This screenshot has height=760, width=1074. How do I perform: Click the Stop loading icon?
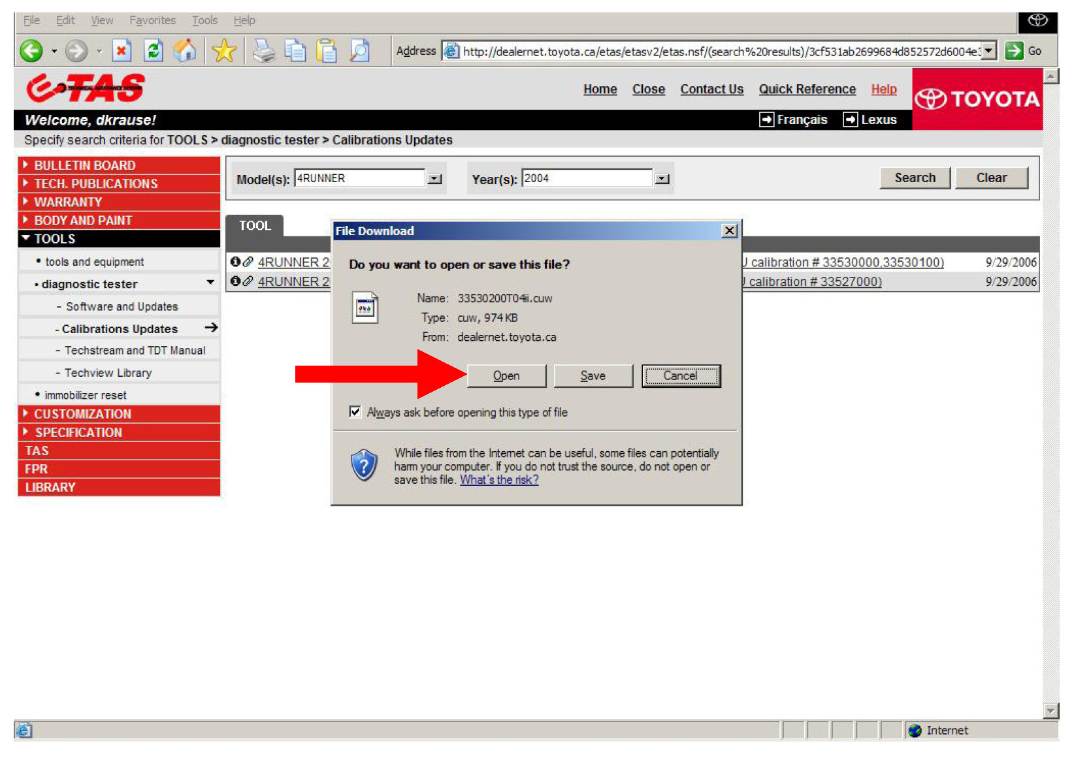point(122,51)
